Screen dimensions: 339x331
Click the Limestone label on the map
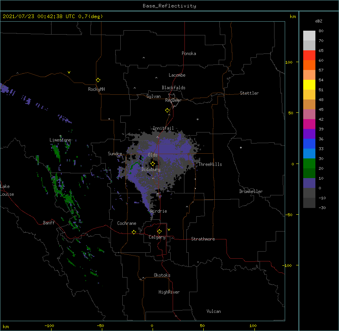(60, 140)
